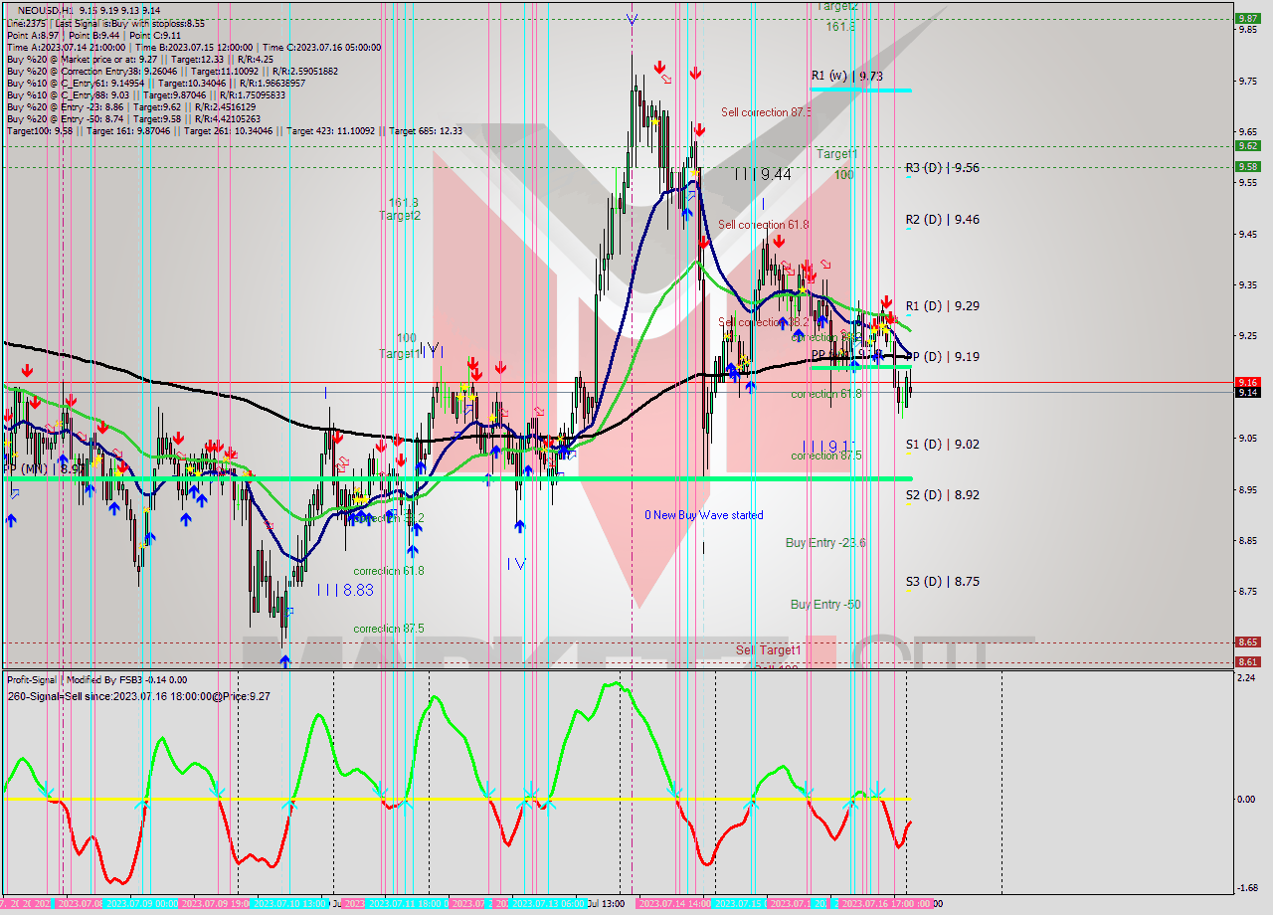This screenshot has height=915, width=1273.
Task: Click the 2023.07.11 18:00 time marker
Action: click(406, 904)
